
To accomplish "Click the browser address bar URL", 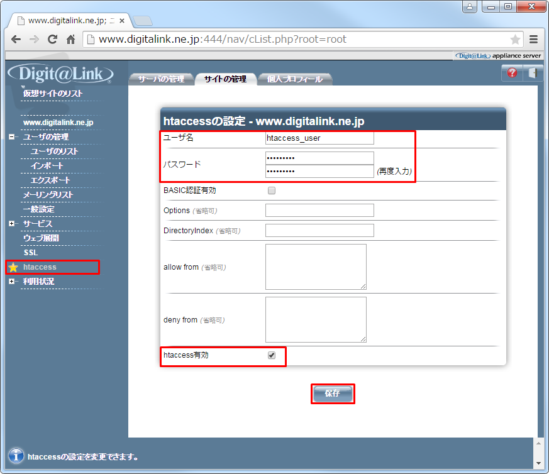I will pos(223,39).
